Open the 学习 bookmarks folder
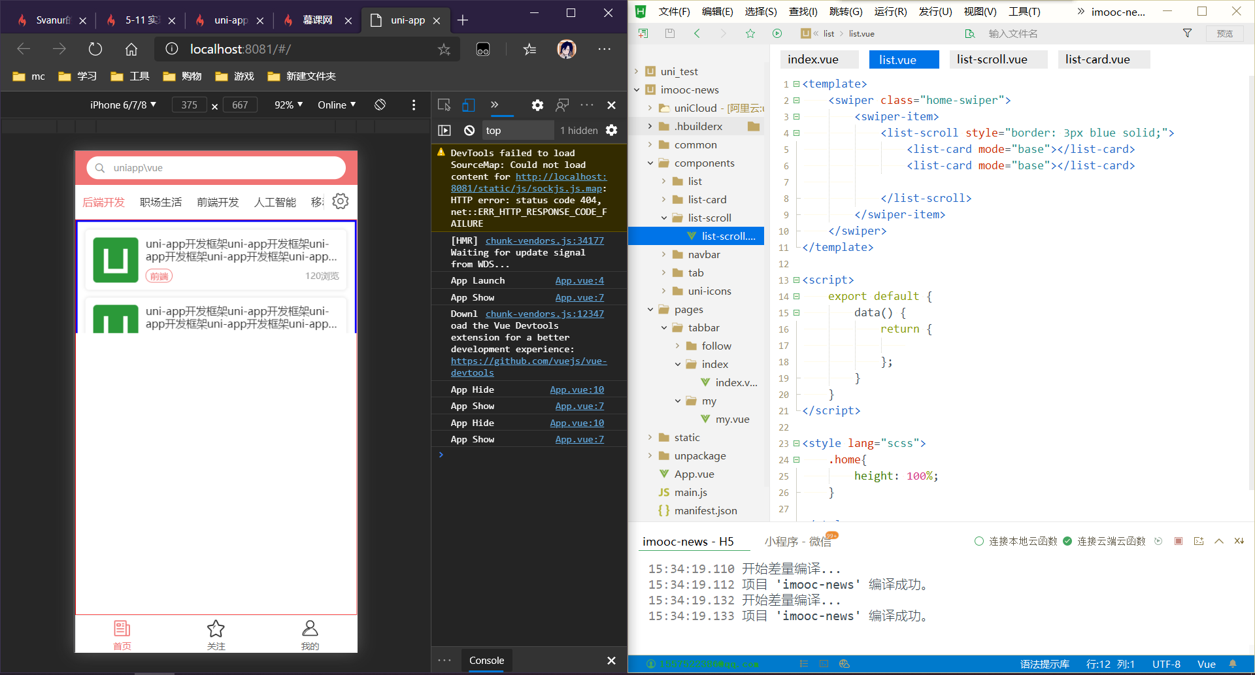The height and width of the screenshot is (675, 1255). [78, 76]
